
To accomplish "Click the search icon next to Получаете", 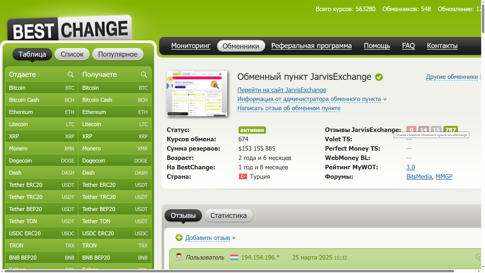I will [144, 74].
